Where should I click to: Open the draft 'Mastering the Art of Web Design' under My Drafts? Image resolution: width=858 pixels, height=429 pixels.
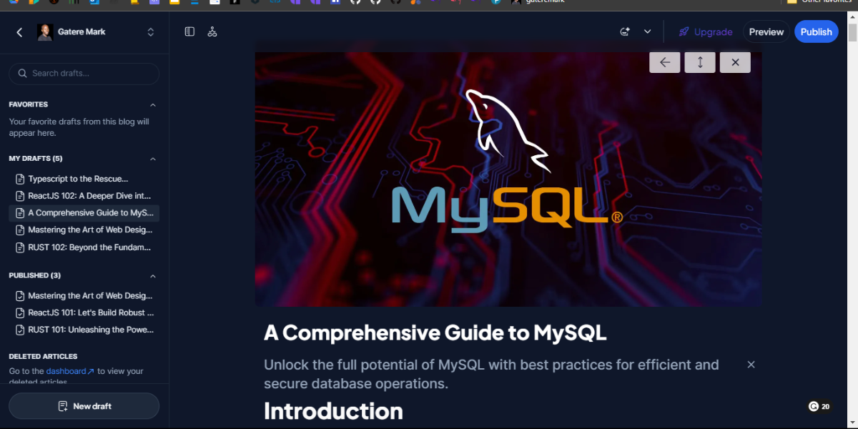coord(84,230)
